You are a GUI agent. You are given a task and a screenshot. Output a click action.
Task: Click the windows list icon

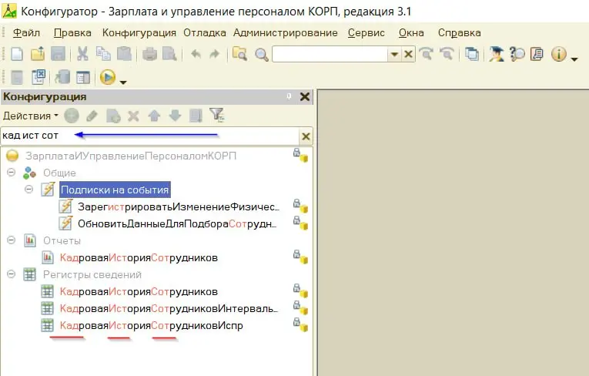pyautogui.click(x=471, y=55)
